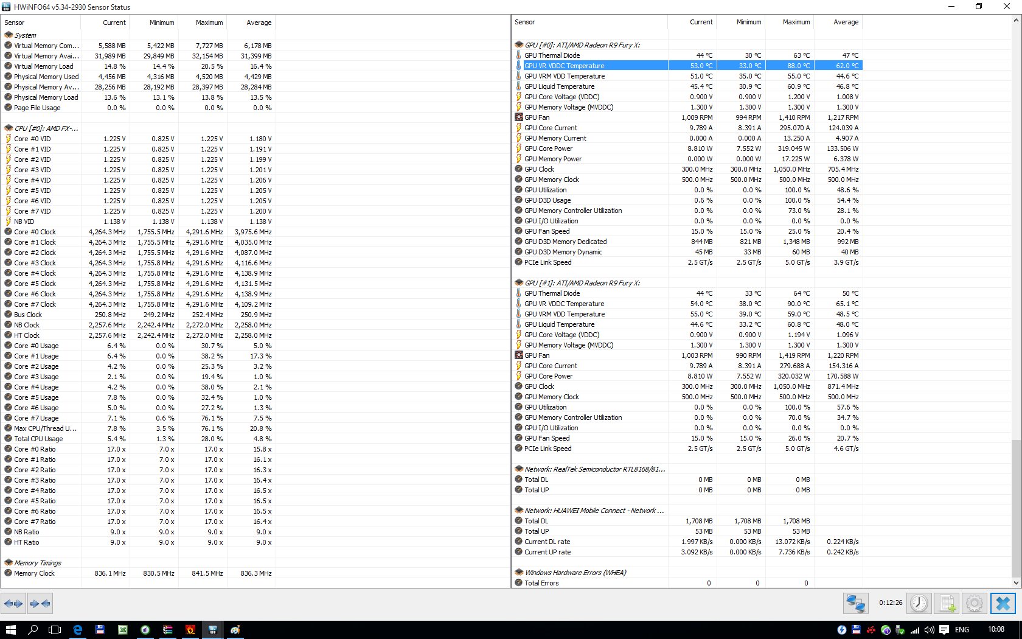
Task: Click the expand columns arrows button
Action: 13,604
